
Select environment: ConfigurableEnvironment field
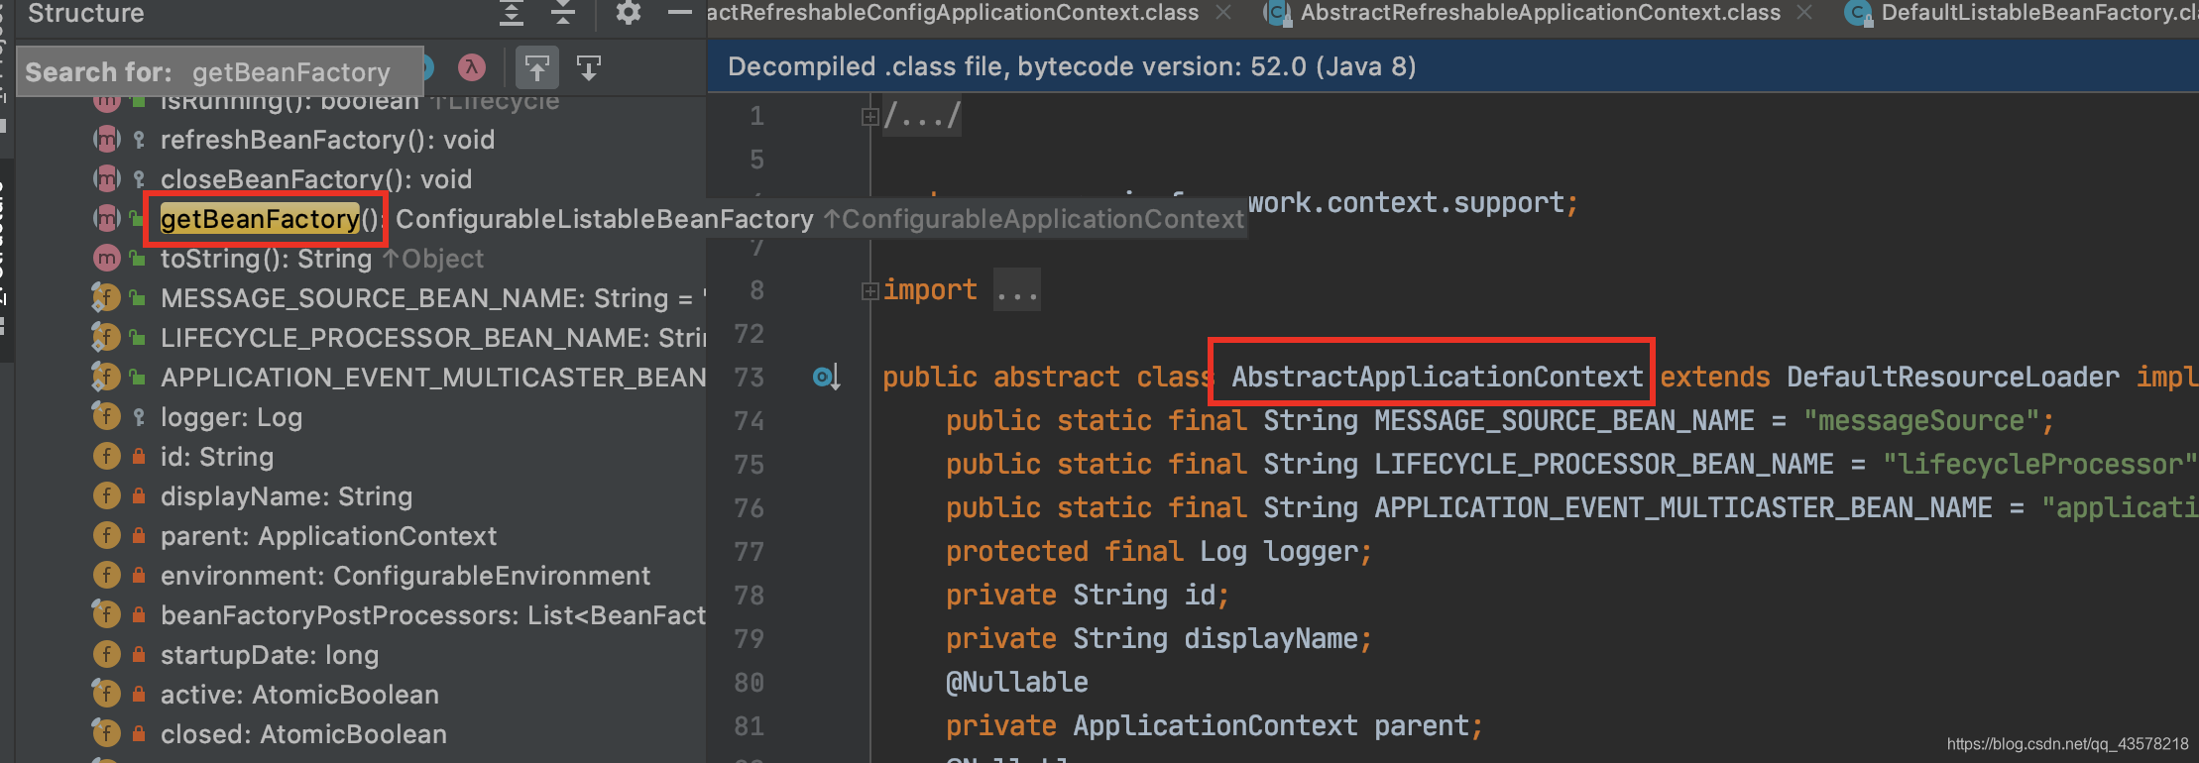(405, 576)
